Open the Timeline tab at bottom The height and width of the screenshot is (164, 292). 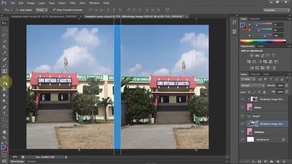pos(31,161)
